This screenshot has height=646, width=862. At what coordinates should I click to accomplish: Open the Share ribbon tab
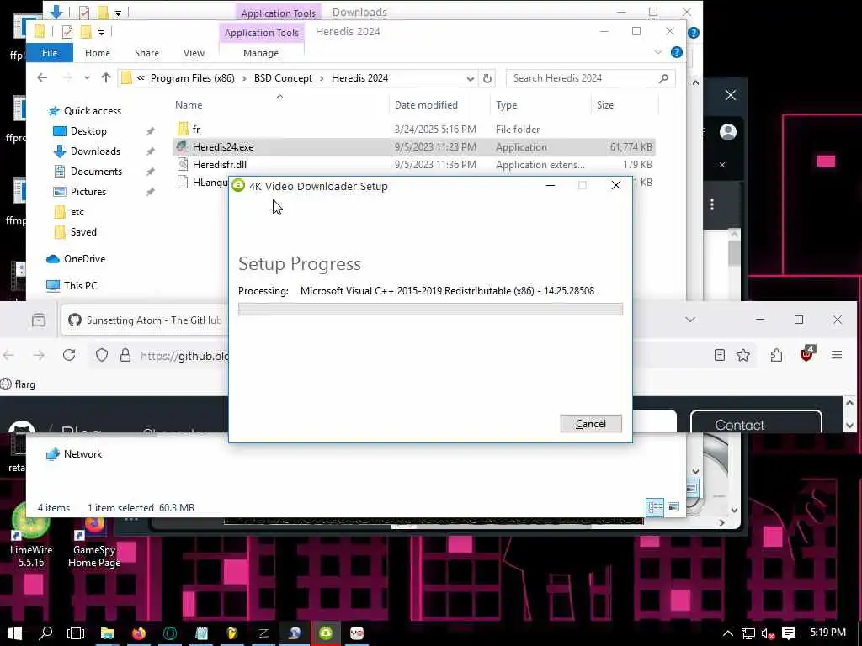(x=146, y=53)
